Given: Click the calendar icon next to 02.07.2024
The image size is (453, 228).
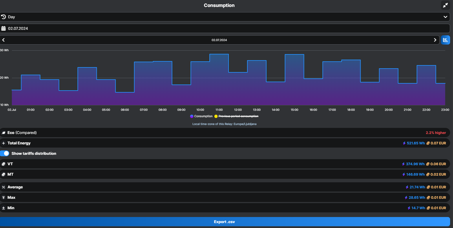Looking at the screenshot, I should pyautogui.click(x=3, y=28).
